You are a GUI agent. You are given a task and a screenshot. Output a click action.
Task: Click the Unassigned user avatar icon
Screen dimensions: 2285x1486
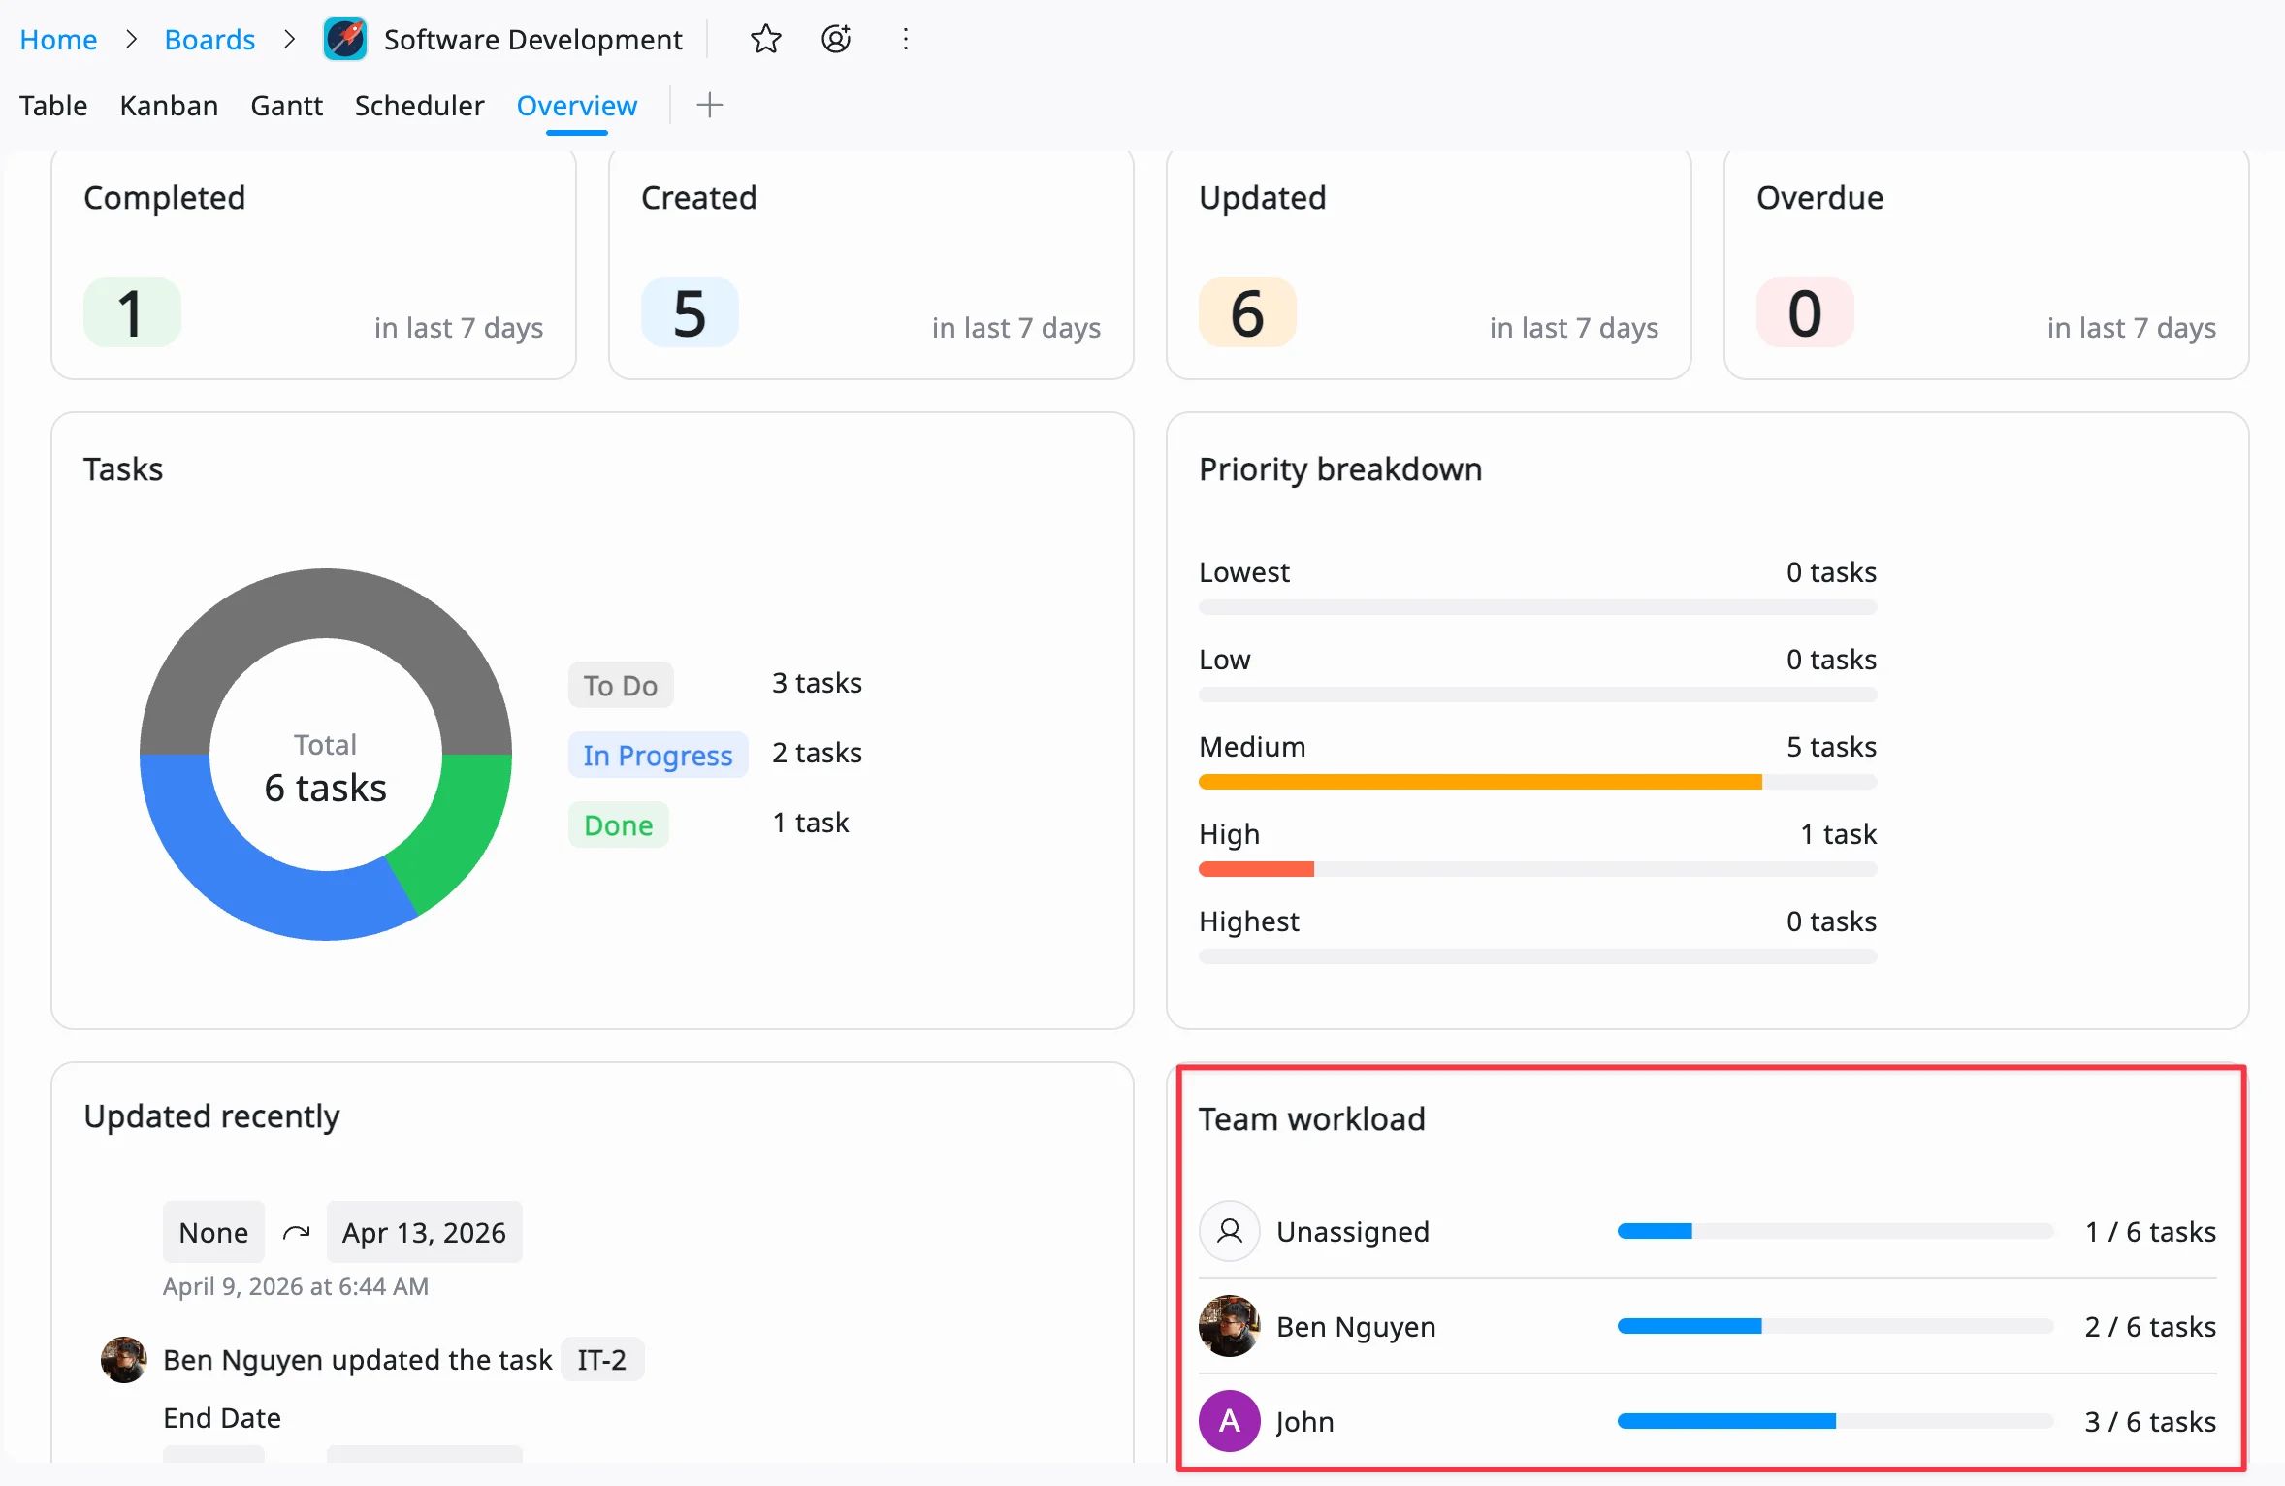[x=1230, y=1231]
